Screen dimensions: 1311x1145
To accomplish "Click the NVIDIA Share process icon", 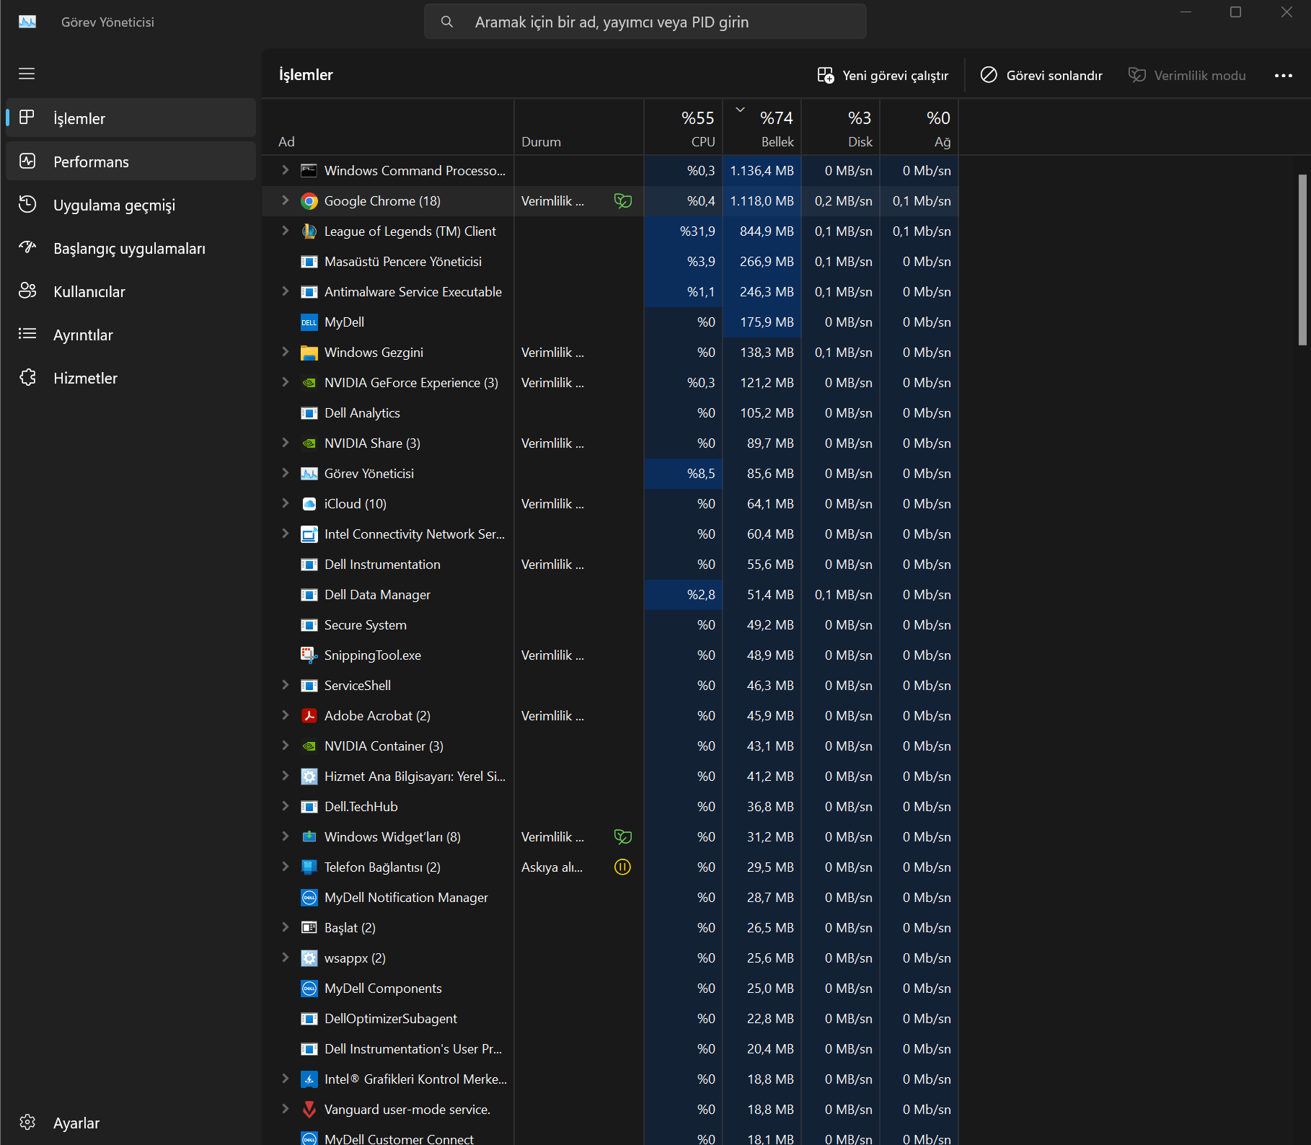I will click(x=309, y=443).
